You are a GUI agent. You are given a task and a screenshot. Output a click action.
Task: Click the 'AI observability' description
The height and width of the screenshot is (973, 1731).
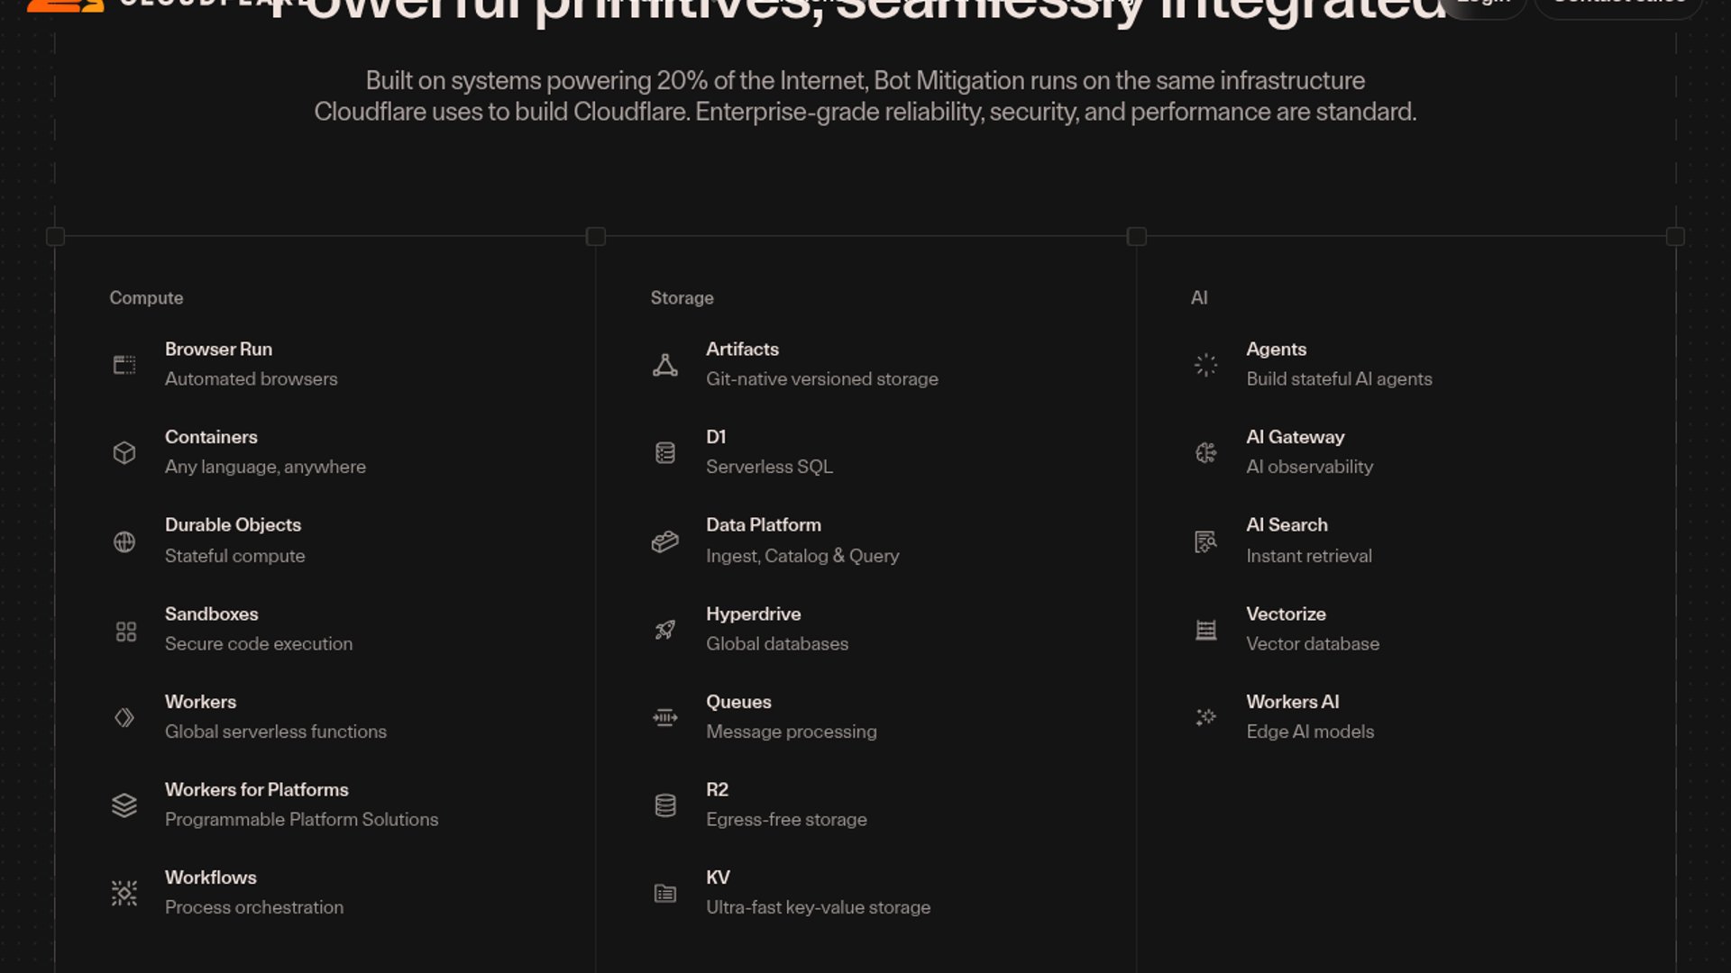pyautogui.click(x=1309, y=467)
